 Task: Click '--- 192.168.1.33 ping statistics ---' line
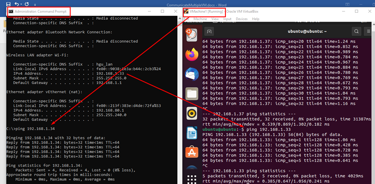pyautogui.click(x=249, y=171)
